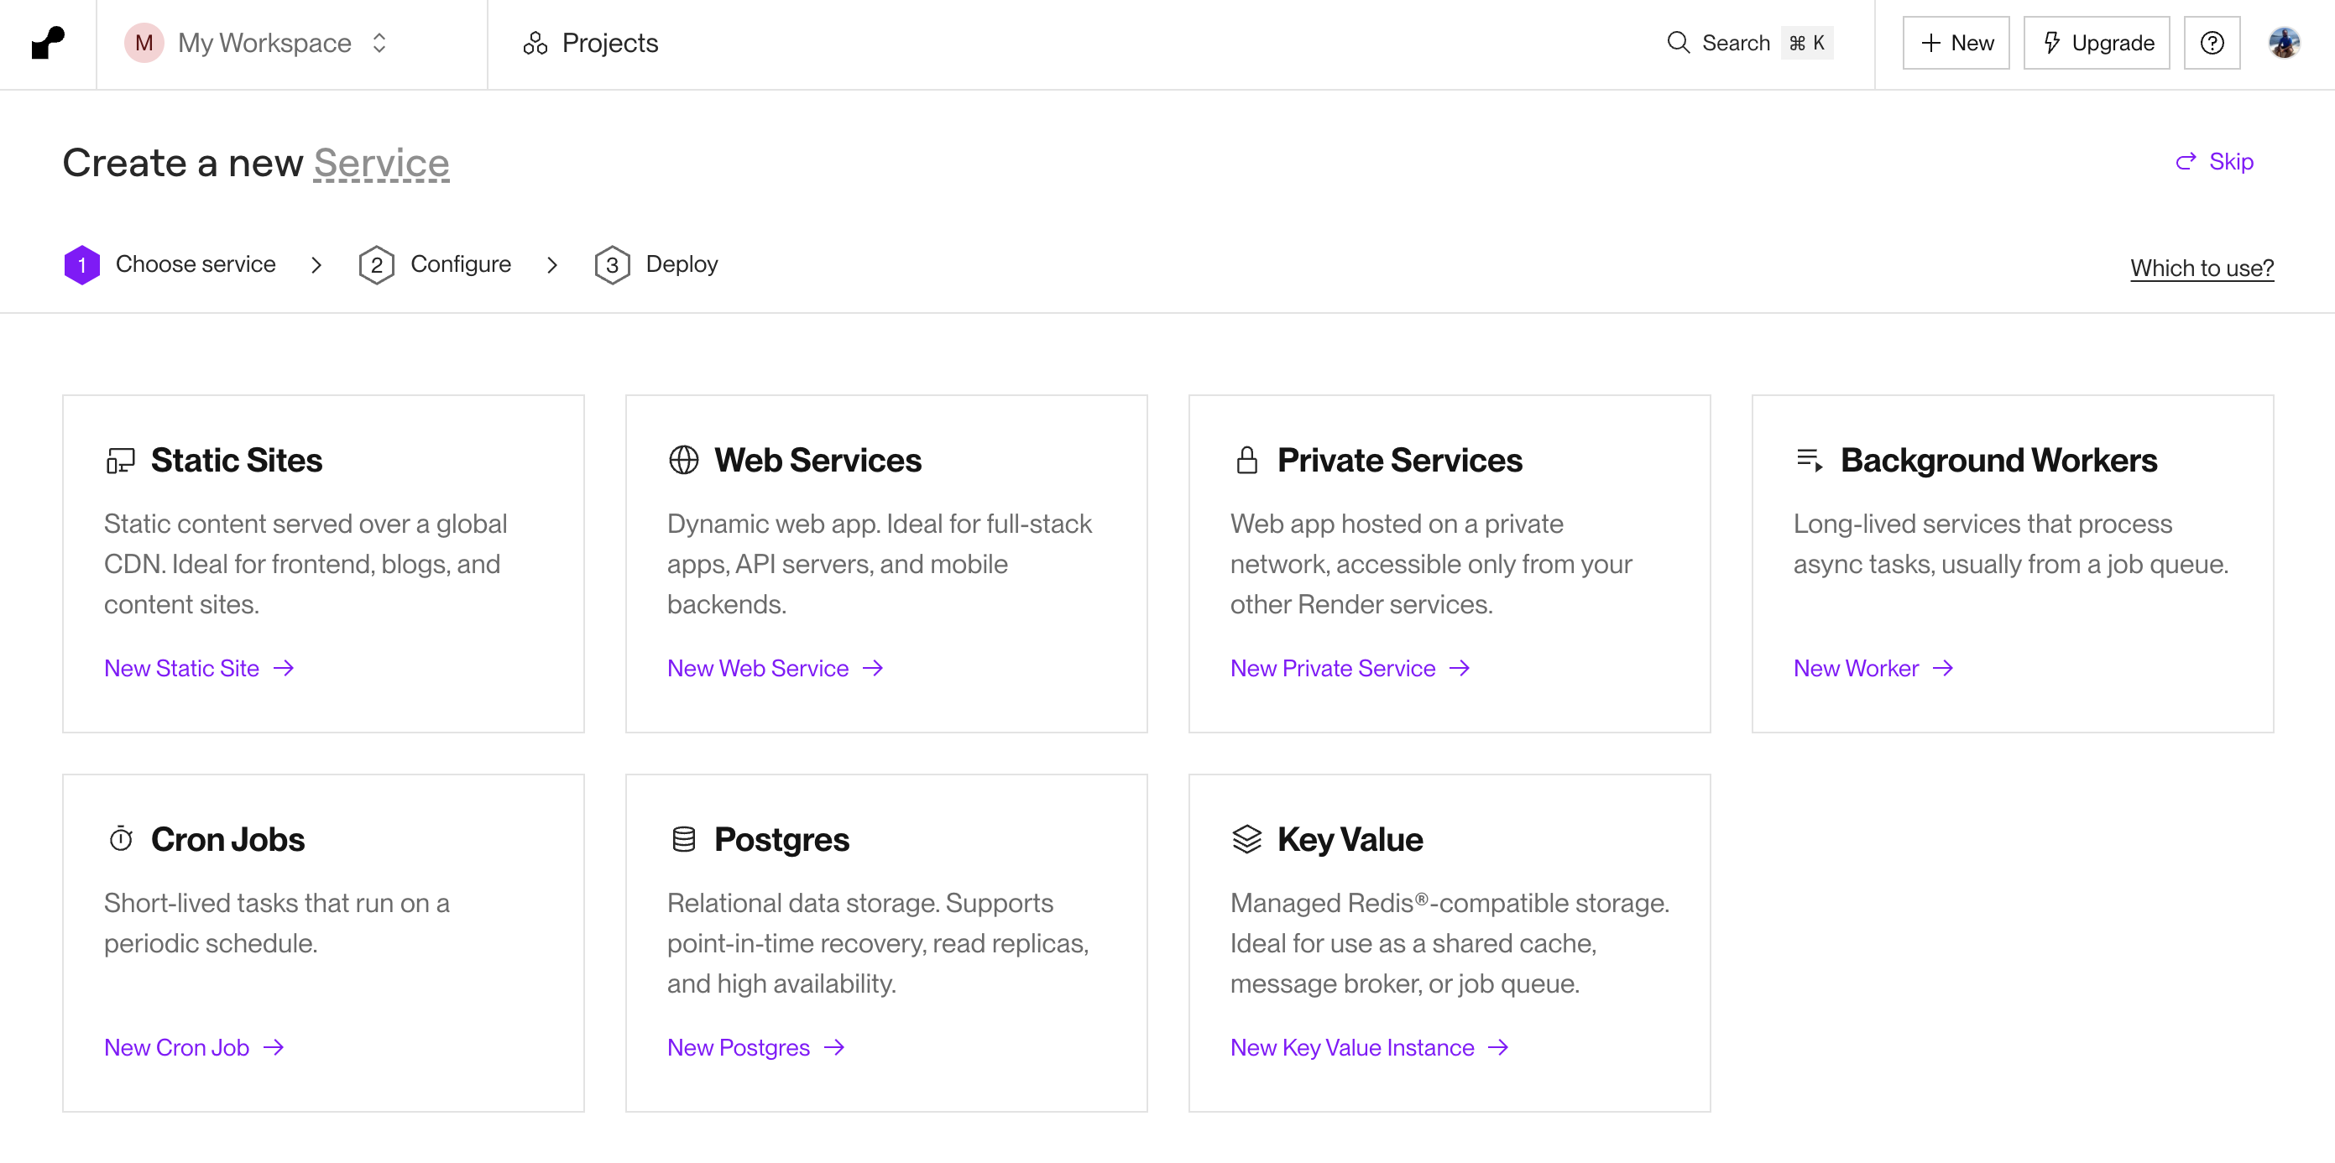Click the Postgres card title
Viewport: 2335px width, 1163px height.
(781, 839)
